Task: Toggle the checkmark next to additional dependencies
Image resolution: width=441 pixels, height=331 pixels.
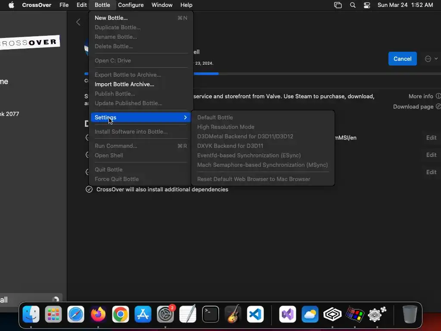Action: click(x=89, y=189)
